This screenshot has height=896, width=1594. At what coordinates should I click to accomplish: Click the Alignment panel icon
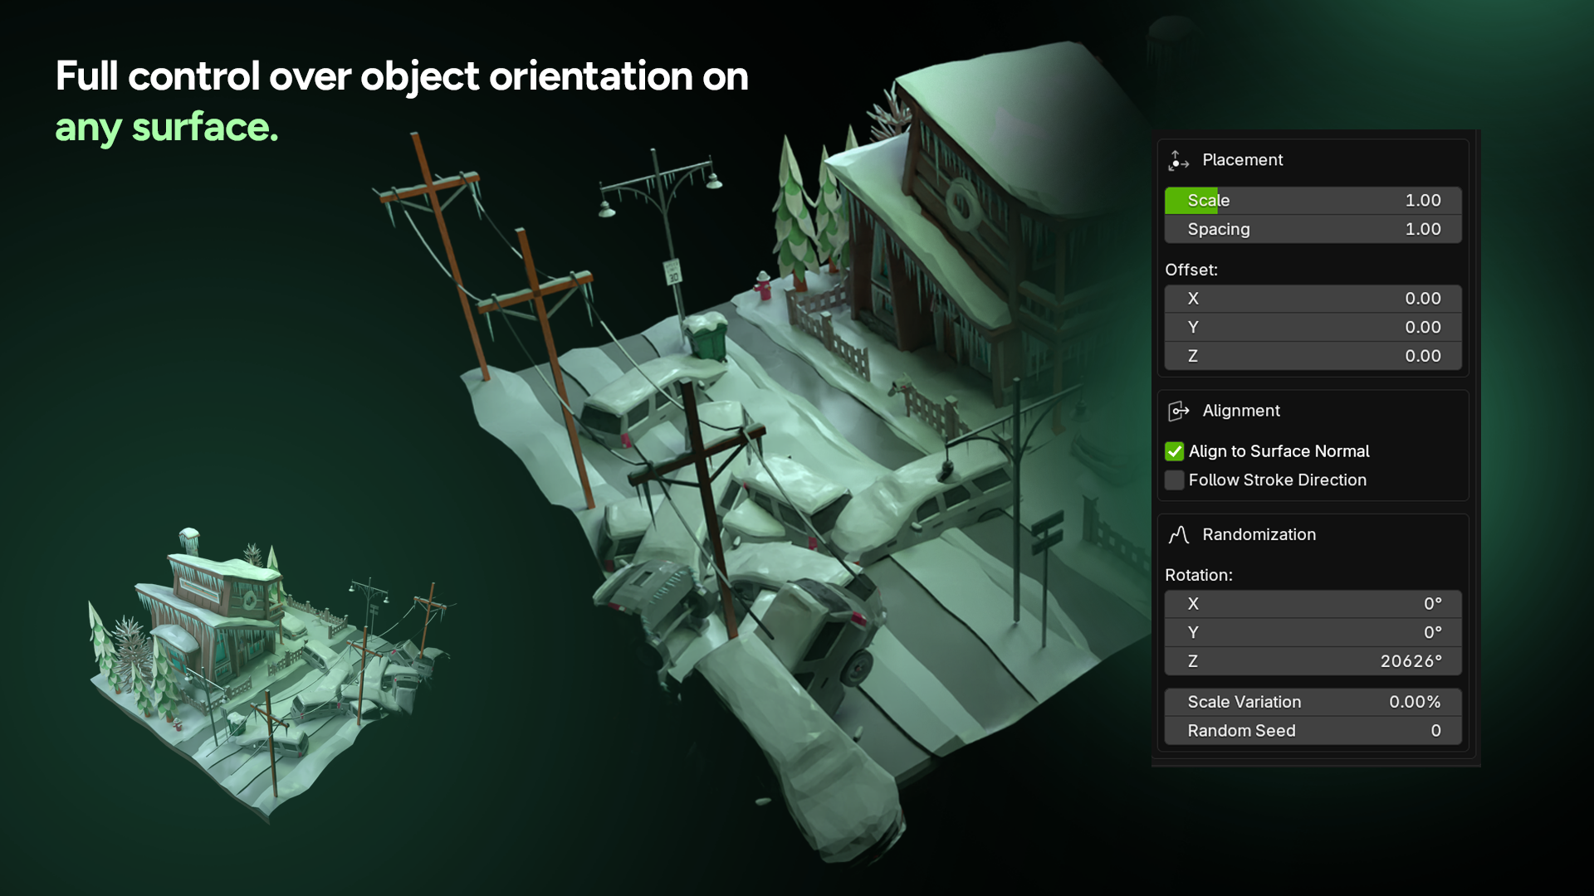click(x=1178, y=411)
